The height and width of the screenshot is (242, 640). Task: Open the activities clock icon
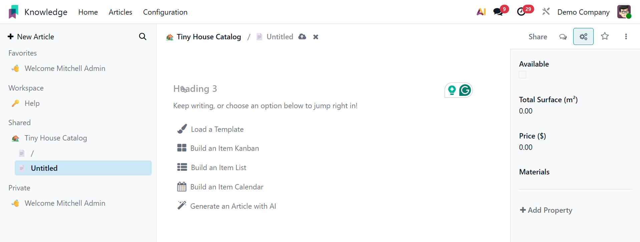(521, 12)
